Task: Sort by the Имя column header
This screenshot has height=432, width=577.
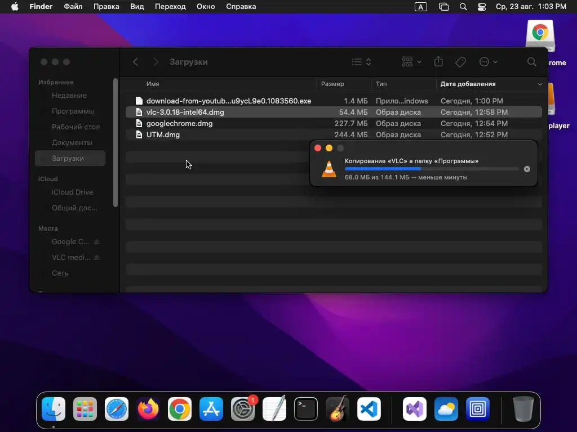Action: 153,84
